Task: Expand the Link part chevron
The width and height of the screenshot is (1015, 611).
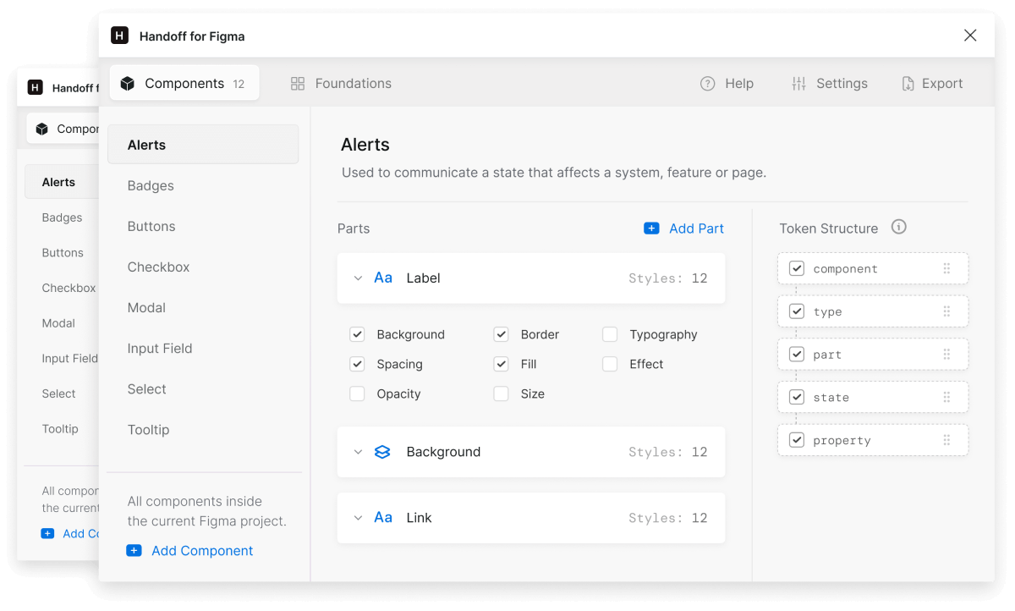Action: (358, 518)
